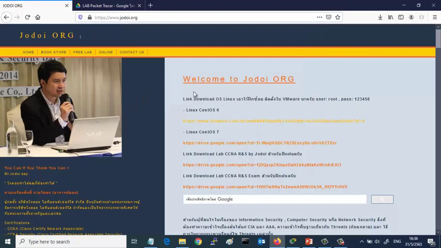Switch to LAB Packet Tracer Google Drive tab
The image size is (441, 248).
[109, 6]
